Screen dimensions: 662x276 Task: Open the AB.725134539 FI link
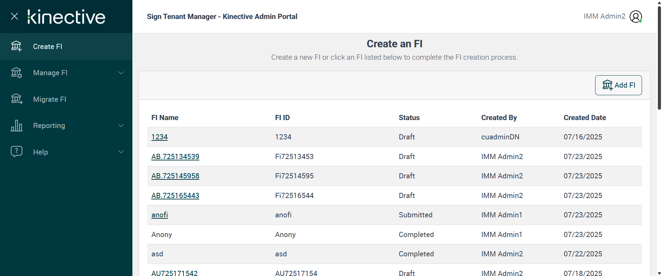175,157
